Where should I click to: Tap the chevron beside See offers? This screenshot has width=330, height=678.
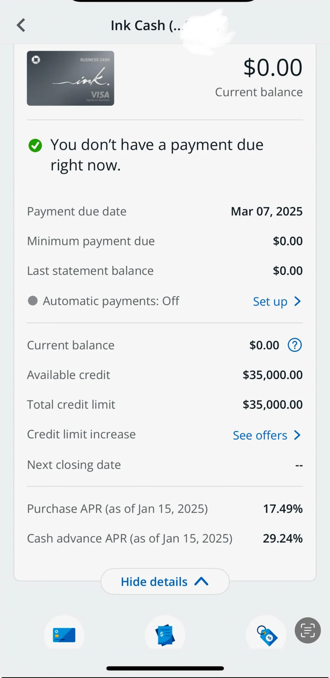tap(297, 435)
